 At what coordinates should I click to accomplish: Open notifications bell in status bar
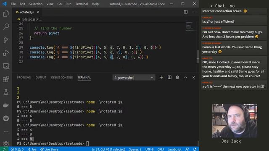point(195,149)
